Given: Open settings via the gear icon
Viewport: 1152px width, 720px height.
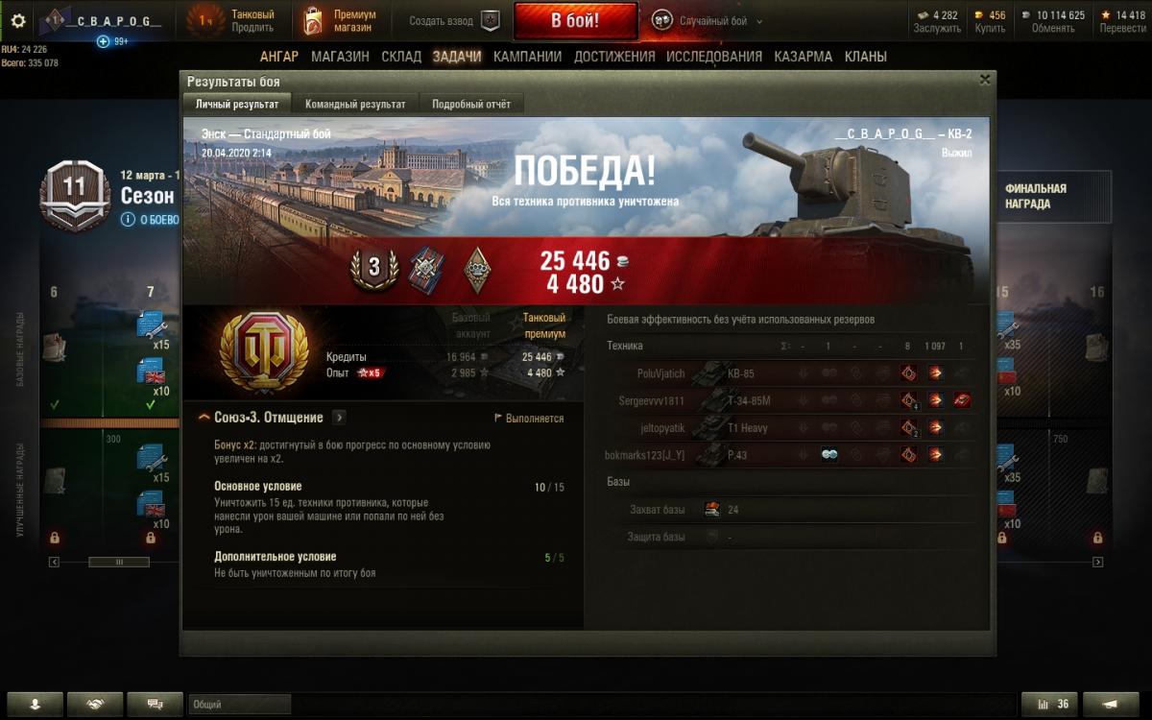Looking at the screenshot, I should click(17, 20).
